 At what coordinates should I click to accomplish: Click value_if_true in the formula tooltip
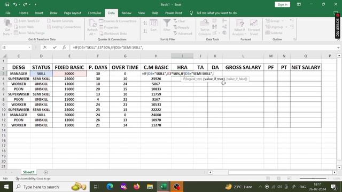click(x=214, y=79)
